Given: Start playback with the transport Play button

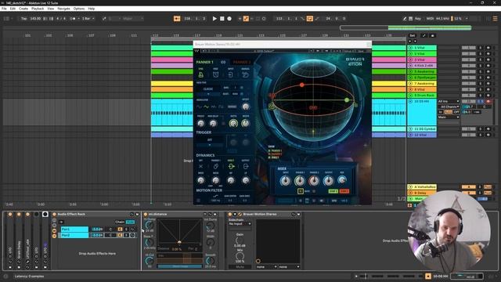Looking at the screenshot, I should tap(214, 19).
